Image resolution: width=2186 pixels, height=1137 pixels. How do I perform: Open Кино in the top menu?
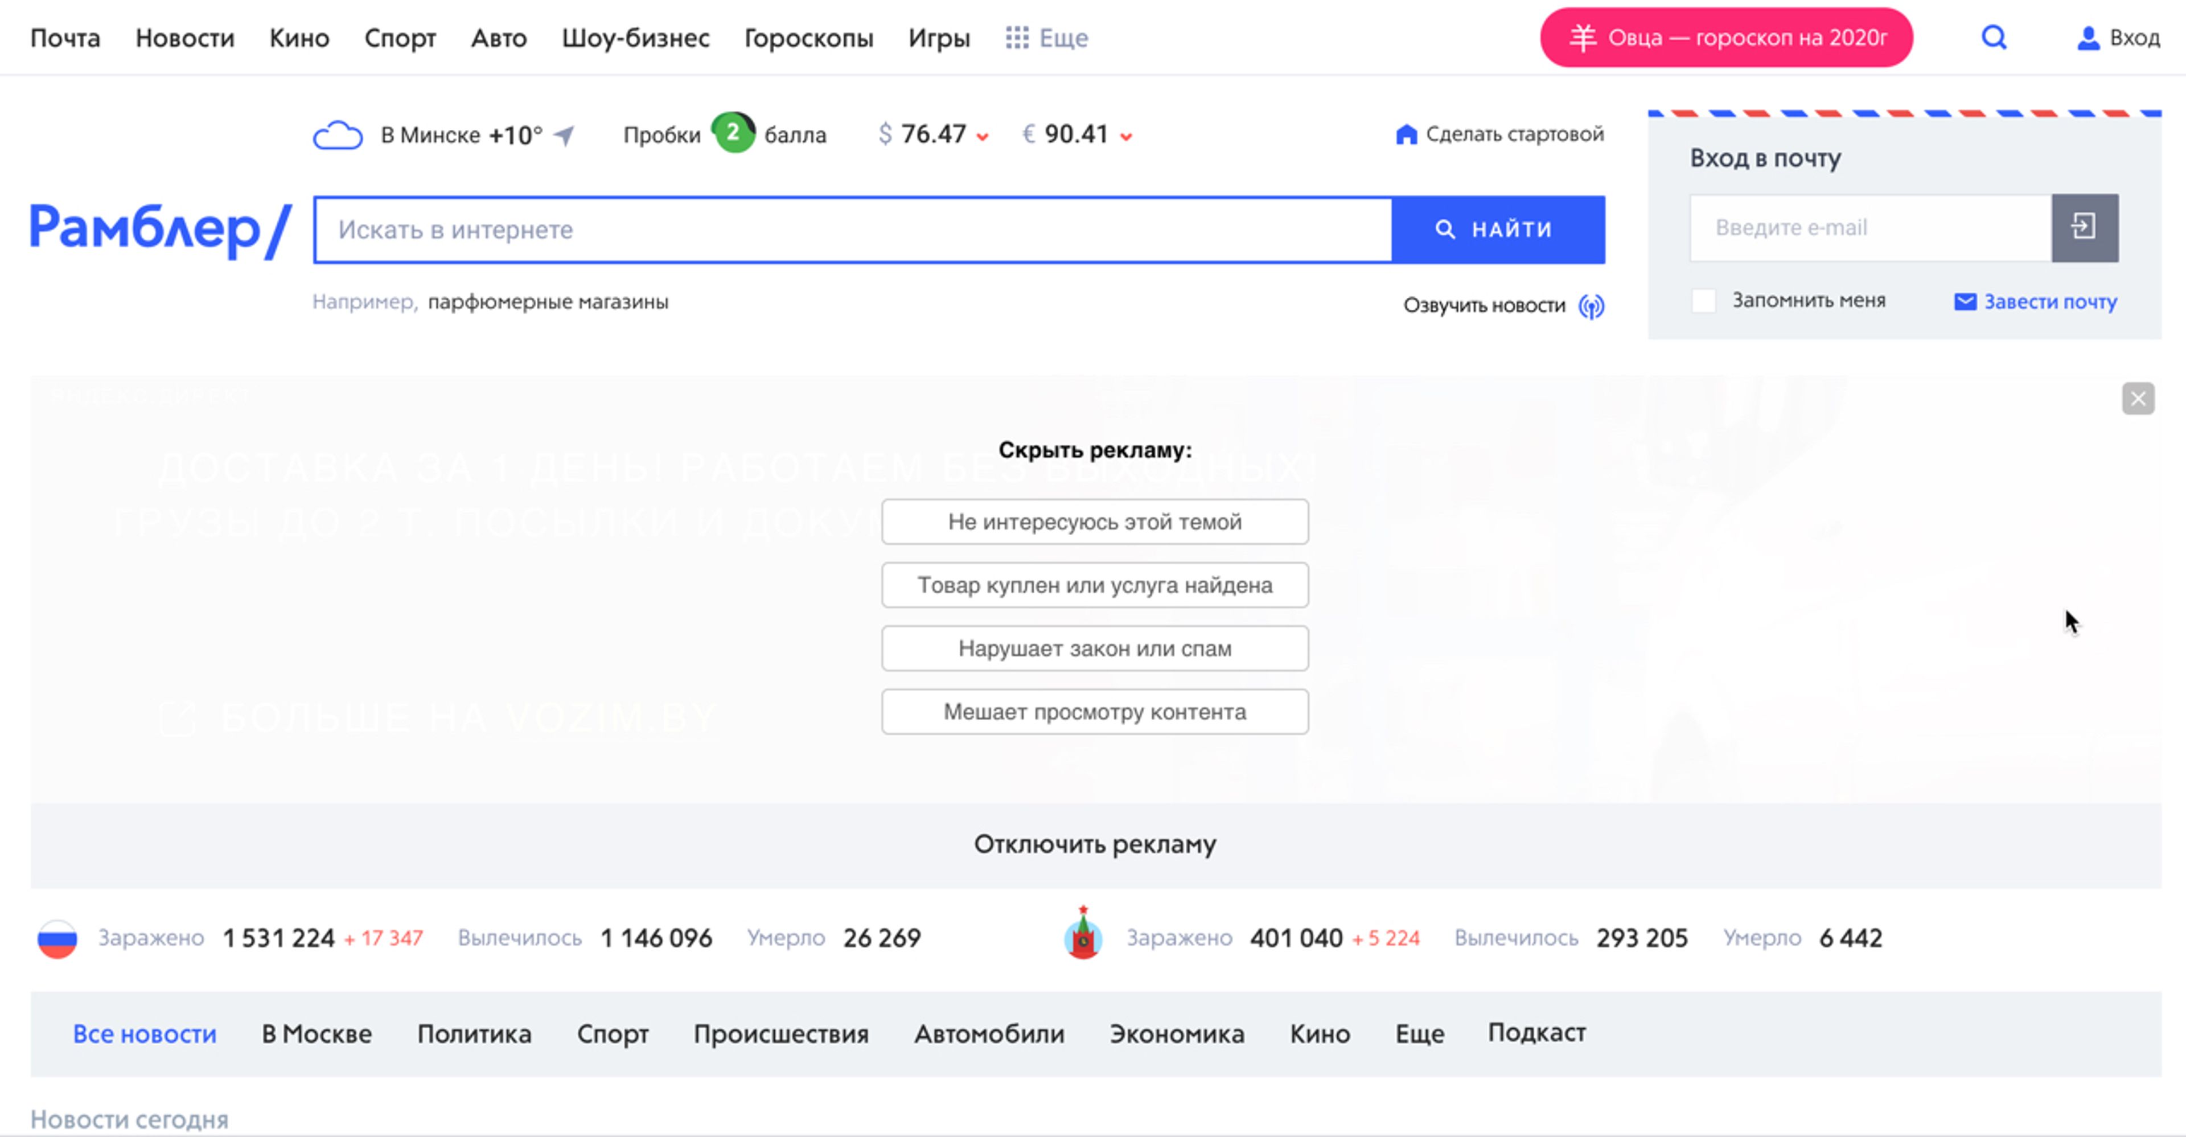click(x=299, y=38)
